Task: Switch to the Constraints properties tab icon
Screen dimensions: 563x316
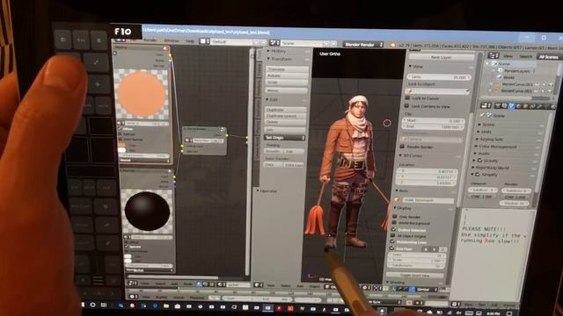Action: tap(533, 107)
